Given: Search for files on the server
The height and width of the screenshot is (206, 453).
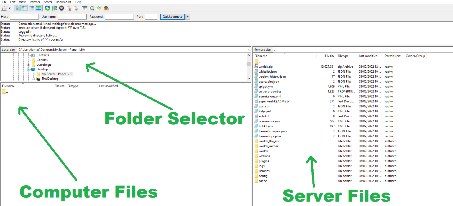Looking at the screenshot, I should [x=106, y=8].
